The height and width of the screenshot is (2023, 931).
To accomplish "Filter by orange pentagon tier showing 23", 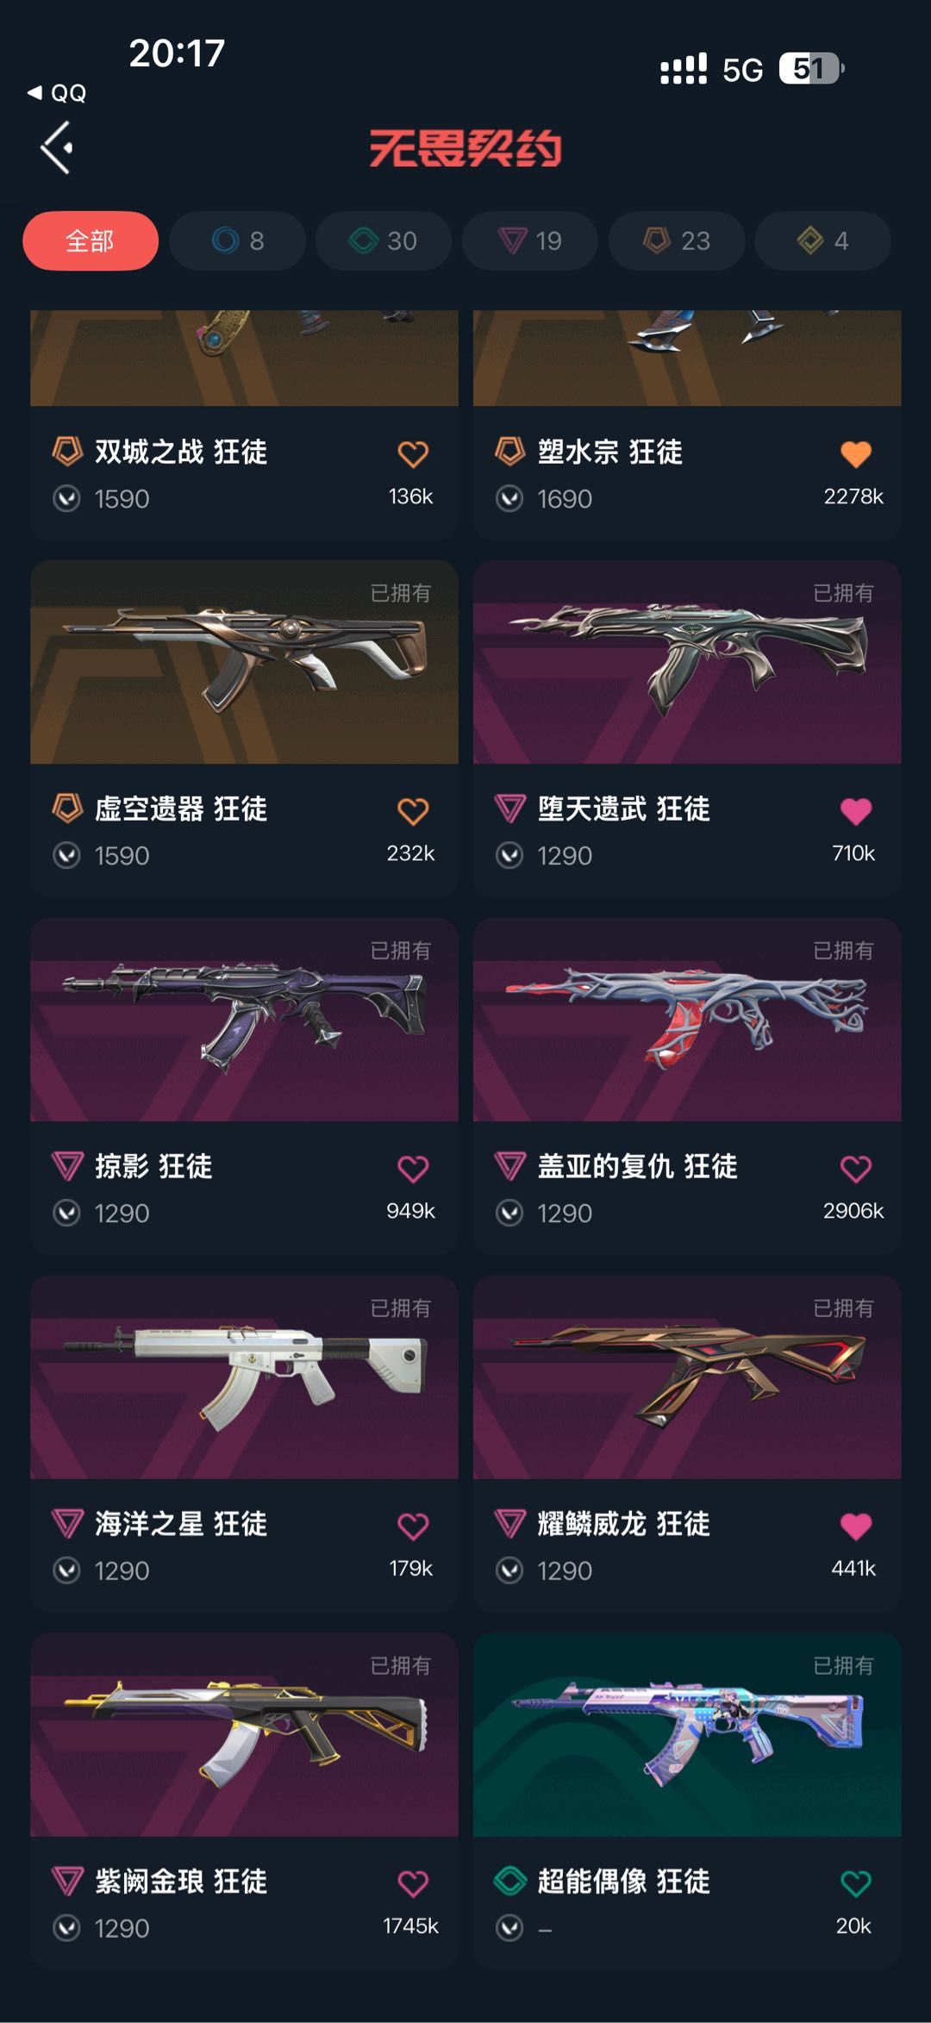I will (x=677, y=240).
